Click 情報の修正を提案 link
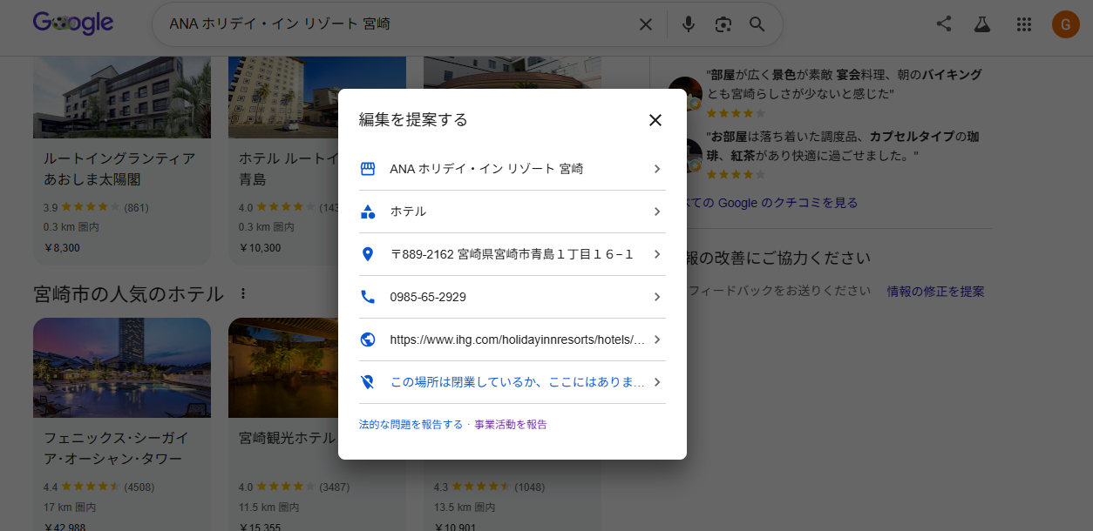 click(936, 292)
